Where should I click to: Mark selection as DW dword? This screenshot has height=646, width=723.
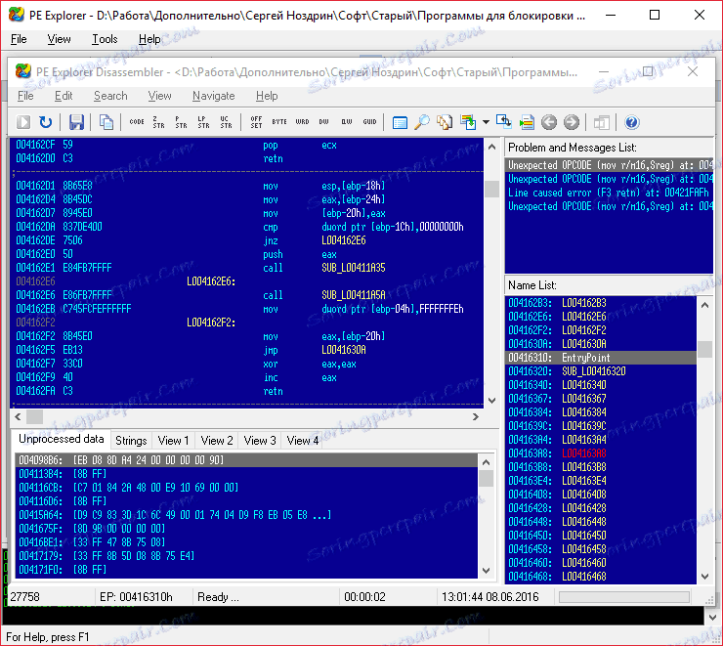click(324, 122)
